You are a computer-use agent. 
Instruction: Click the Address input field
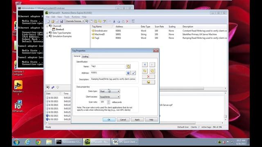[x=108, y=73]
